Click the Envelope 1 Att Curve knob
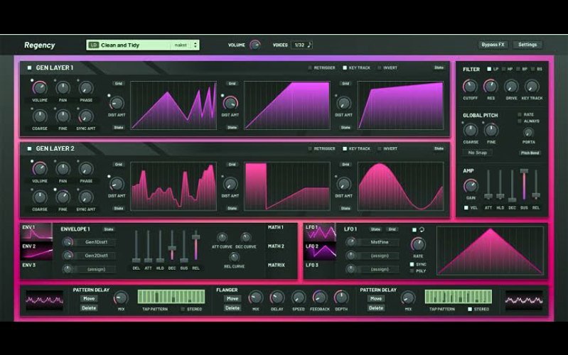Screen dimensions: 568x355 tap(222, 238)
